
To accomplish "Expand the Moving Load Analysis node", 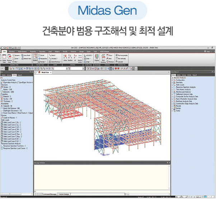I will tap(172, 92).
